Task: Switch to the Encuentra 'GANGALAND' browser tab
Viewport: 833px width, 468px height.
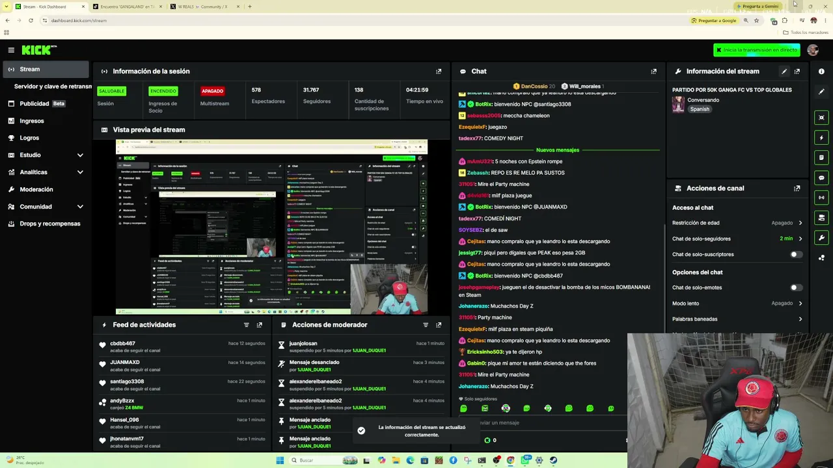Action: tap(127, 6)
